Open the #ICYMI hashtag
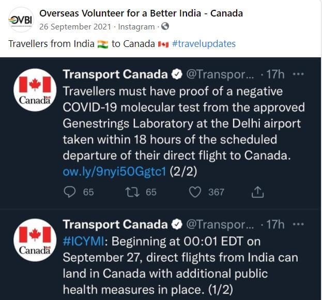Screen dimensions: 322x300 pos(84,241)
